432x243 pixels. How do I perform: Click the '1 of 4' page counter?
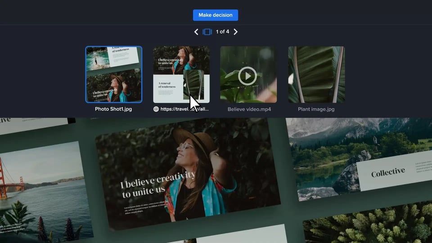click(222, 31)
